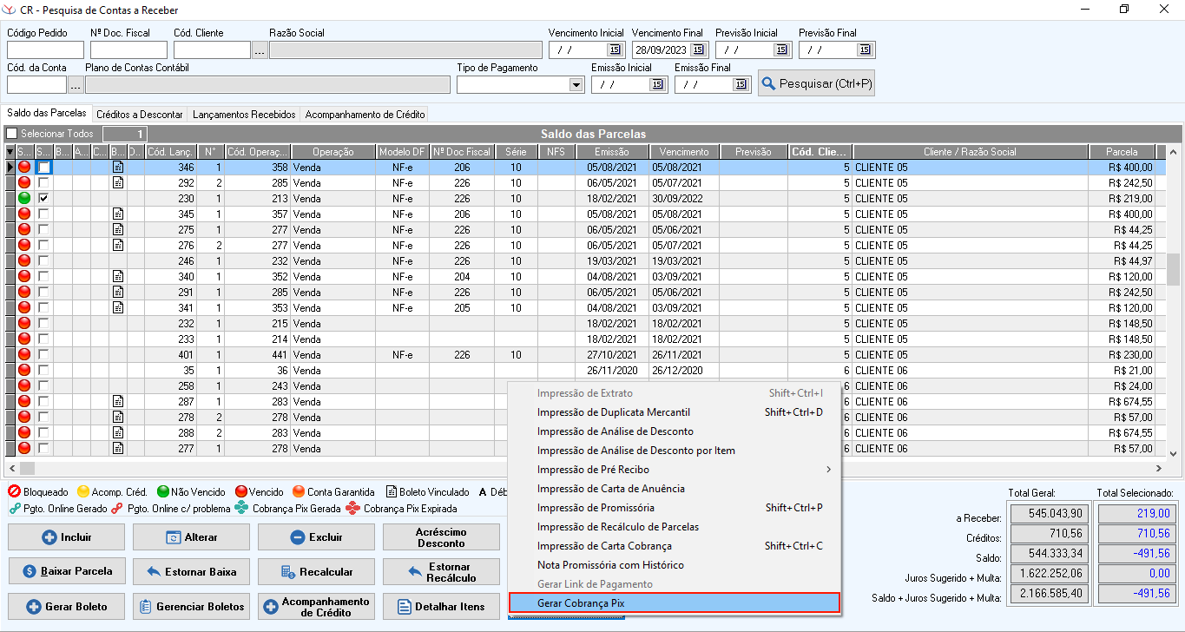Click the ellipsis lookup beside Cód. Cliente
The width and height of the screenshot is (1185, 632).
(x=260, y=50)
